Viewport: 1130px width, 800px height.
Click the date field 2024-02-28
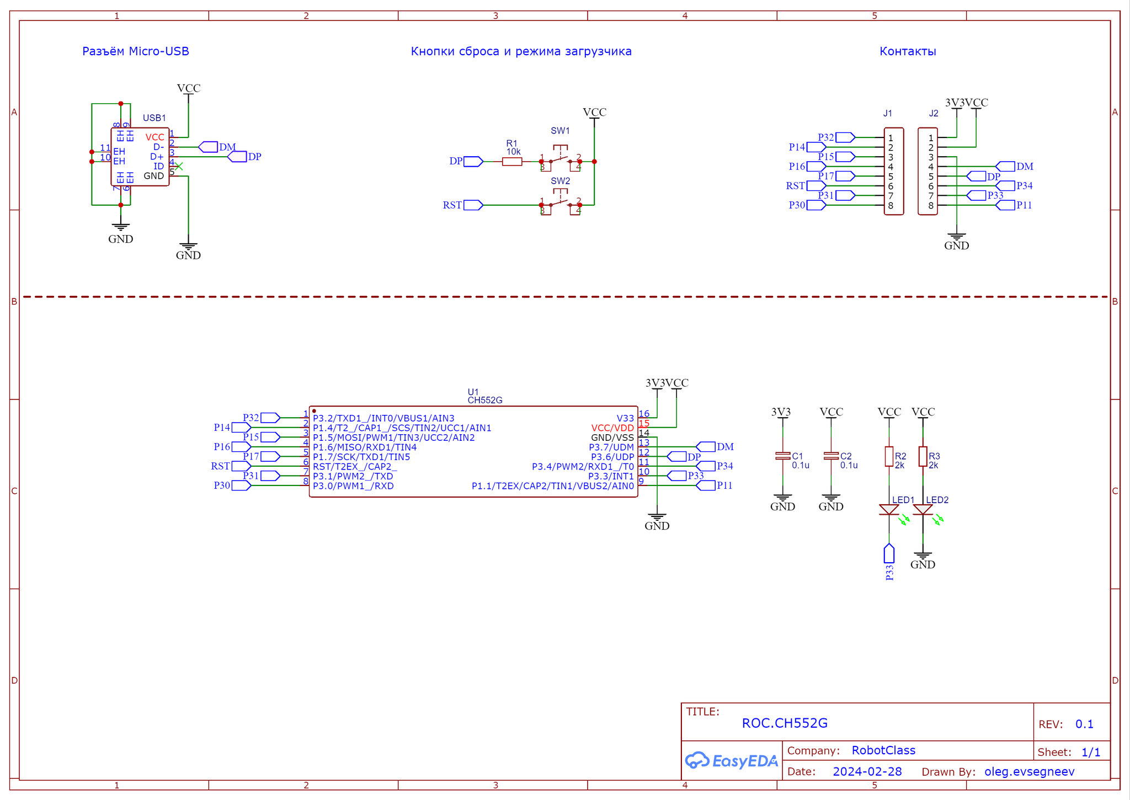(867, 771)
